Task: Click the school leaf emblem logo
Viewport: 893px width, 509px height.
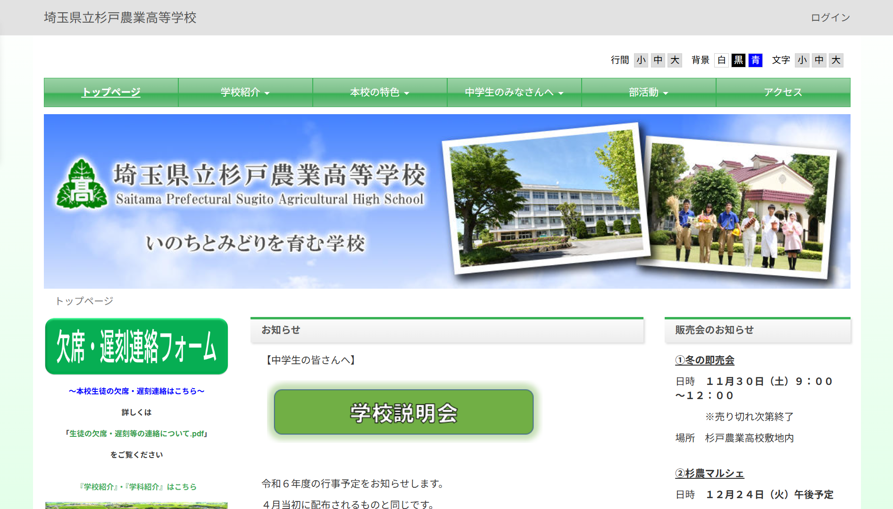Action: [82, 184]
